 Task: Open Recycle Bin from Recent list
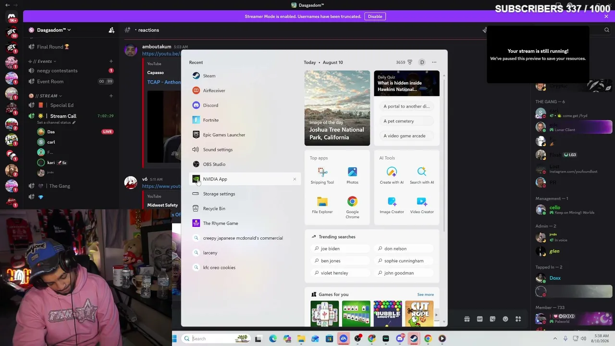click(245, 209)
